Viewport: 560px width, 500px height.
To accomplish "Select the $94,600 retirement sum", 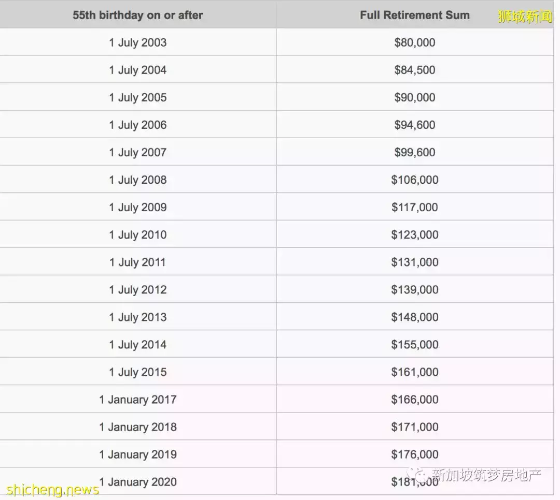I will tap(414, 125).
